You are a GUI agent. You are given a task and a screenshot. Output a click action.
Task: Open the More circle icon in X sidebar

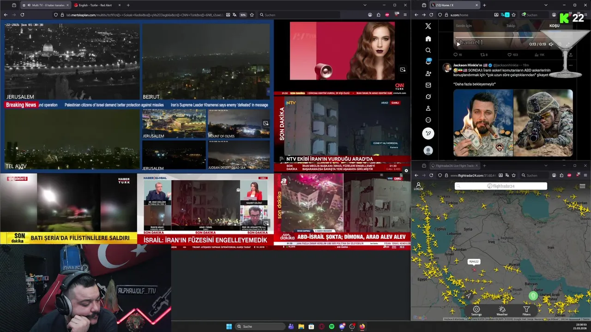pos(428,120)
